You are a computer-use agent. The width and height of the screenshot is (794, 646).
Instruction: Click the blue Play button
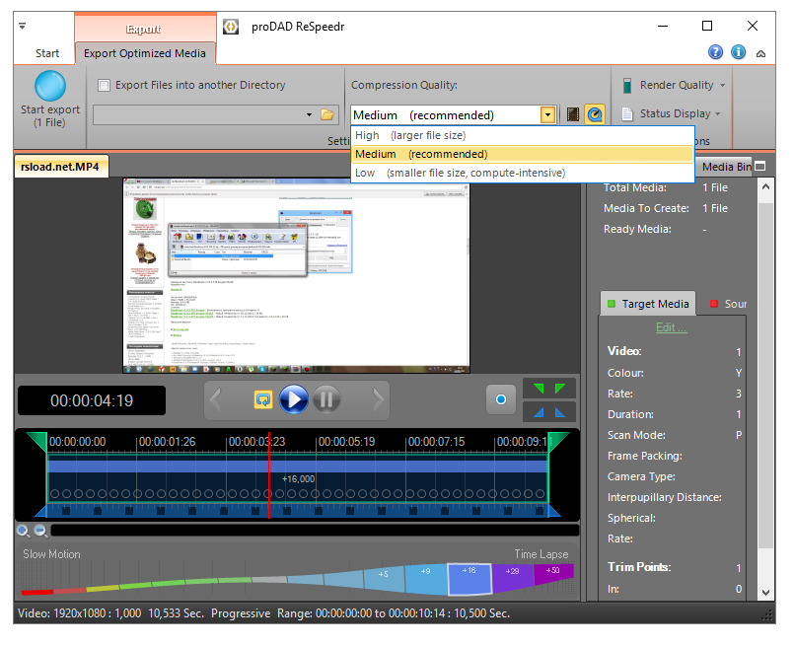(293, 399)
